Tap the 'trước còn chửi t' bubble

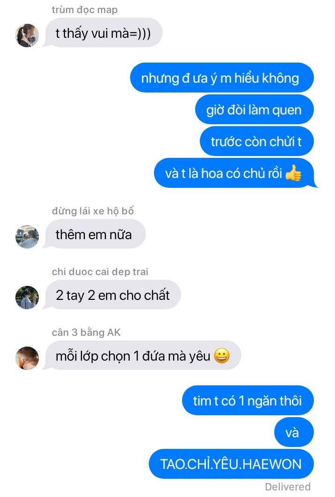point(256,141)
